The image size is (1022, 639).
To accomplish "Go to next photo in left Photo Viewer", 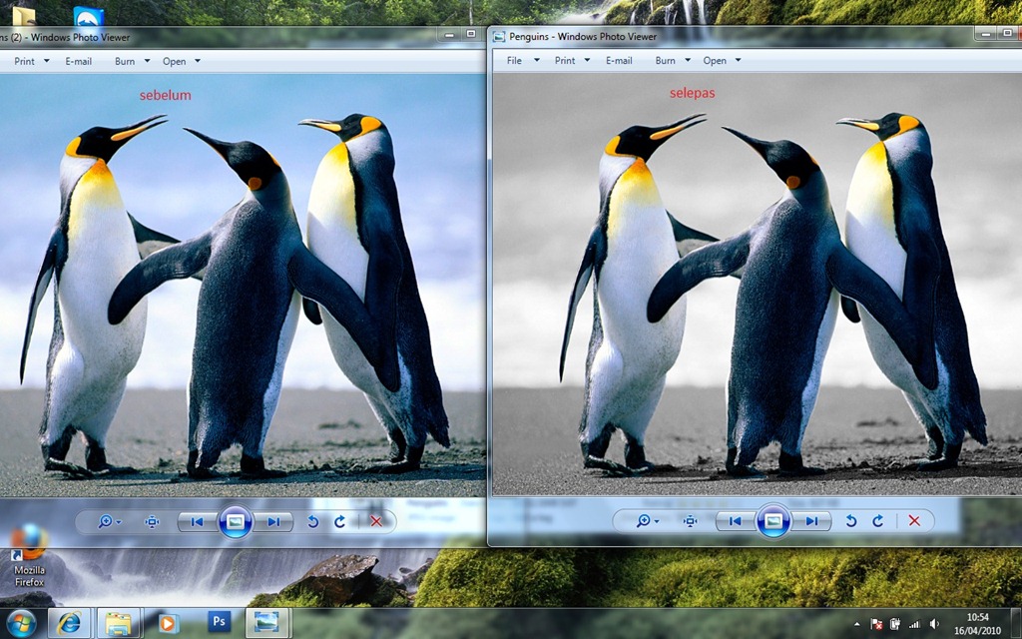I will [273, 521].
